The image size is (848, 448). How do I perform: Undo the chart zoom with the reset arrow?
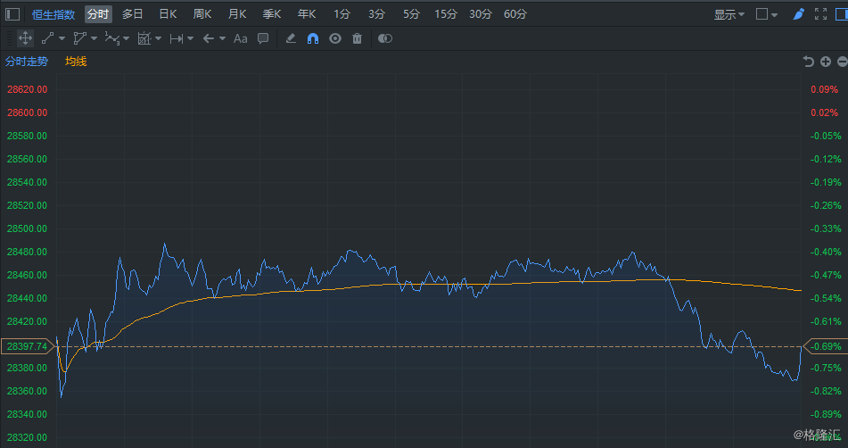tap(809, 62)
